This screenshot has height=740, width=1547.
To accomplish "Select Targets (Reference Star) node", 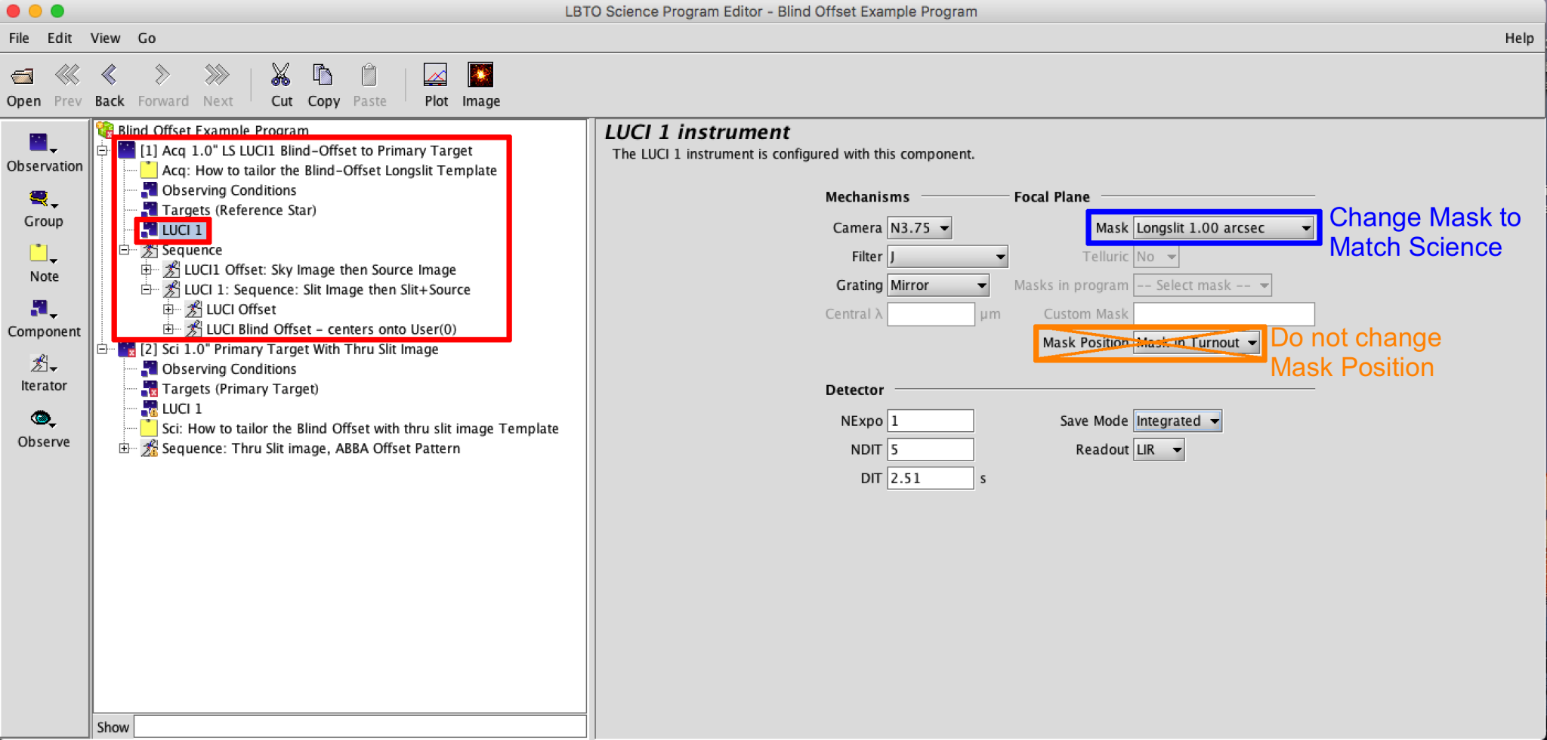I will (x=239, y=210).
